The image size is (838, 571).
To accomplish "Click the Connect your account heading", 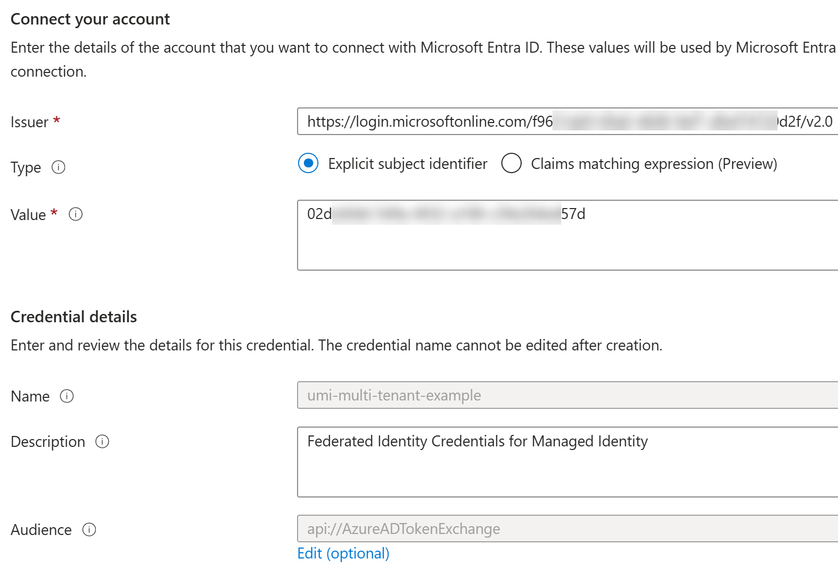I will pyautogui.click(x=90, y=19).
